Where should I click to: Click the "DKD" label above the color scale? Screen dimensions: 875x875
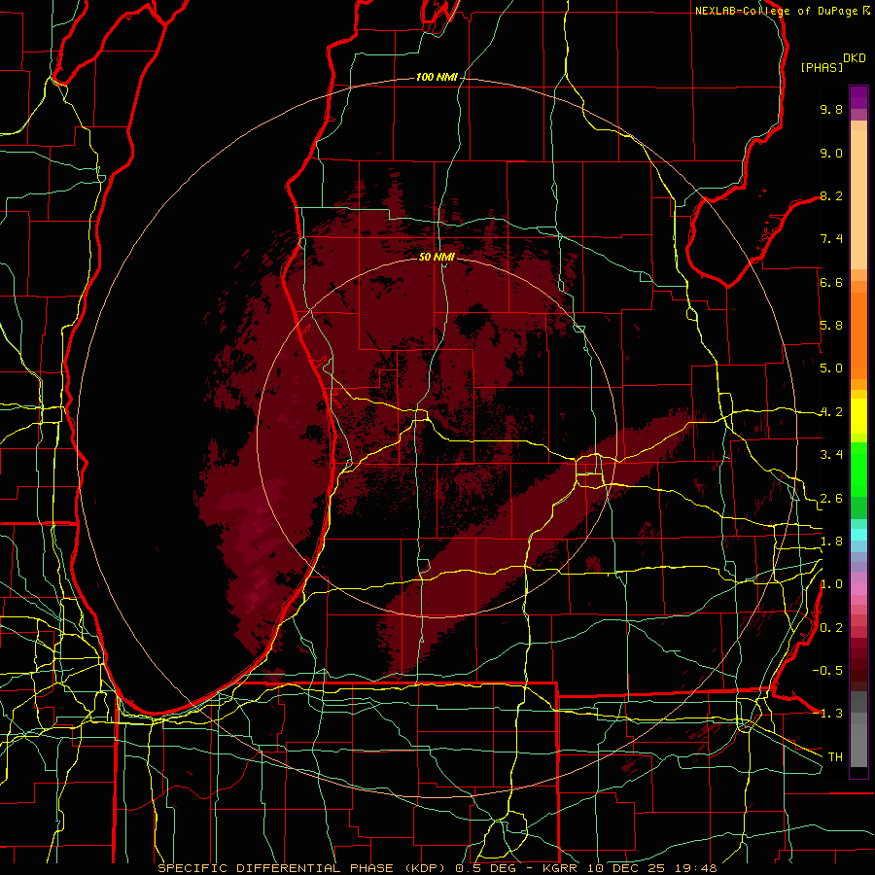point(855,58)
